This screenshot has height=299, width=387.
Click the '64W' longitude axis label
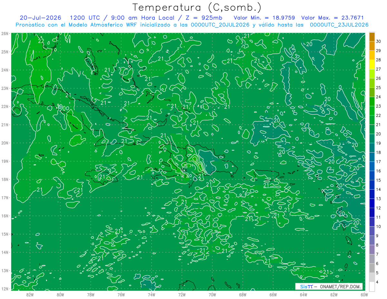tap(303, 294)
